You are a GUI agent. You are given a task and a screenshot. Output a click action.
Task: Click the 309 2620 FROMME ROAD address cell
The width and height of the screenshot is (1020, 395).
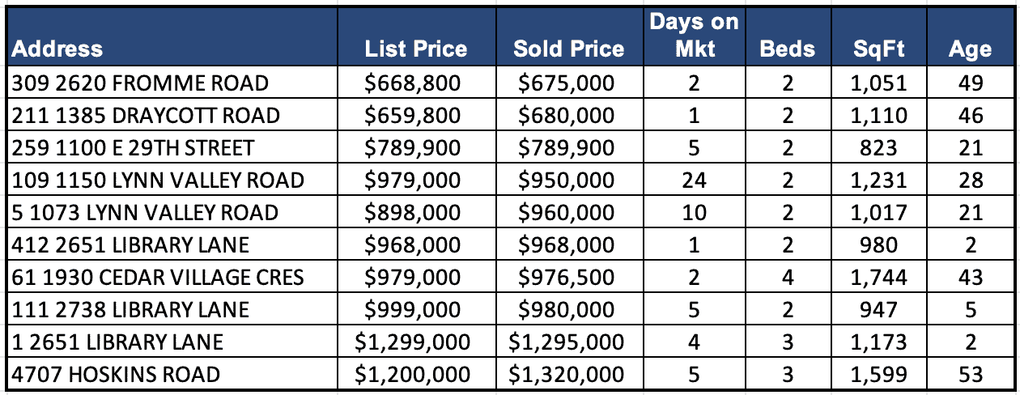140,83
